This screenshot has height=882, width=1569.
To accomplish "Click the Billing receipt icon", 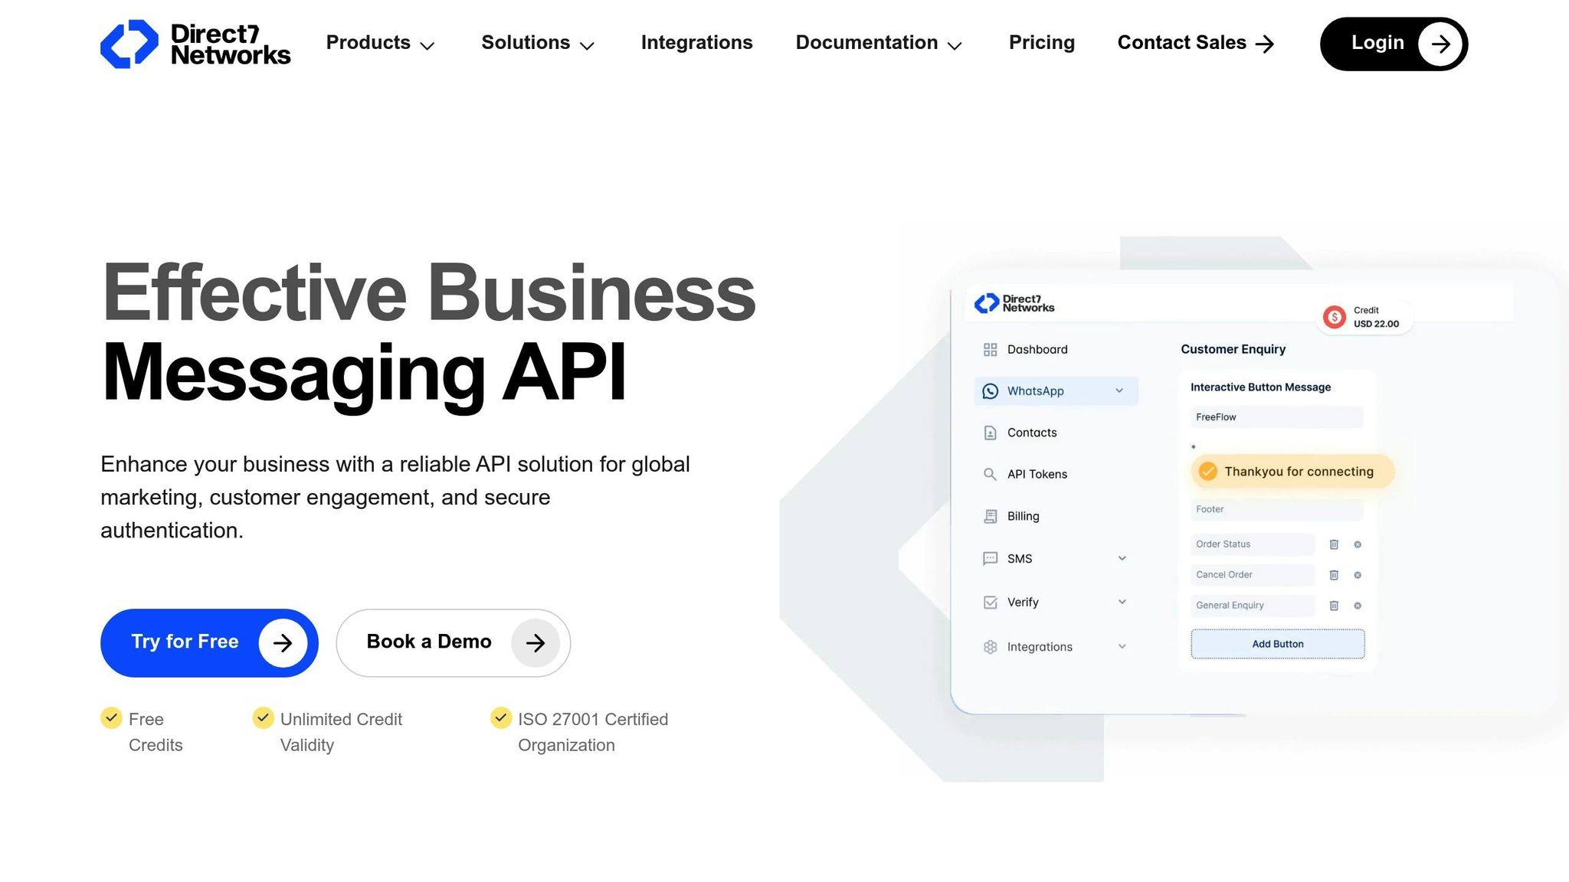I will click(990, 517).
